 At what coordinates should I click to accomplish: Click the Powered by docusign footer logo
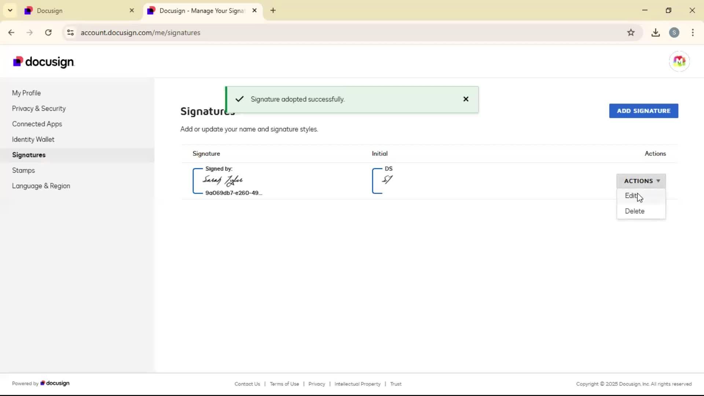tap(55, 383)
